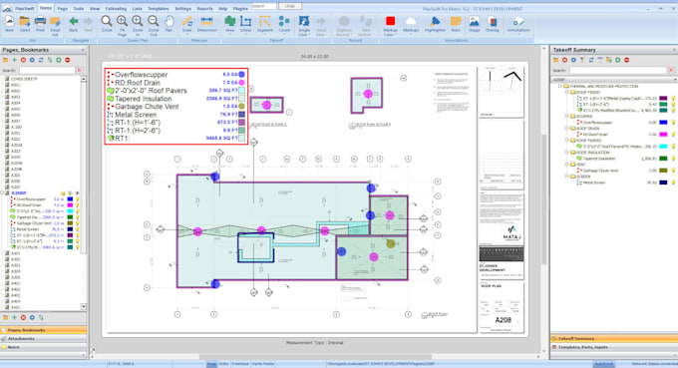Image resolution: width=678 pixels, height=368 pixels.
Task: Toggle lightbulb for Tapered Insulation in Pages
Action: 78,217
